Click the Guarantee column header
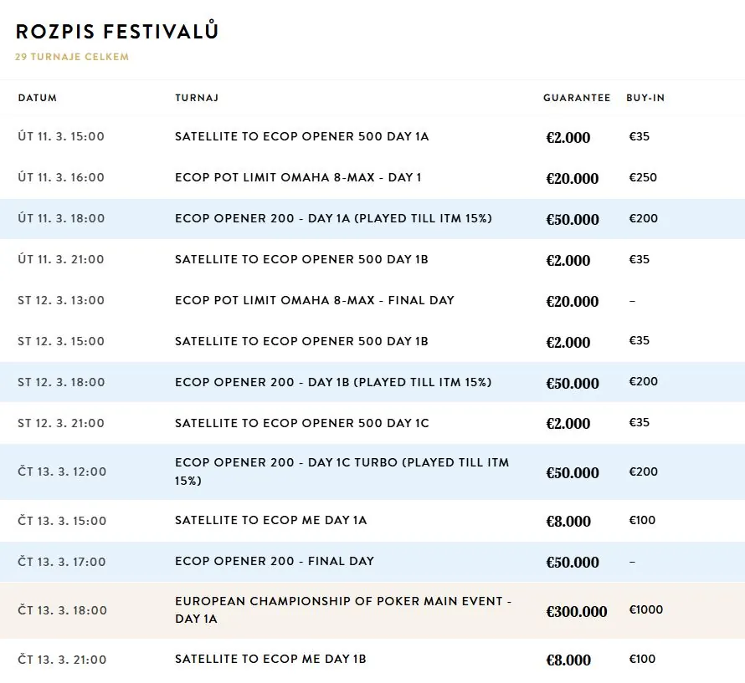 pyautogui.click(x=577, y=98)
